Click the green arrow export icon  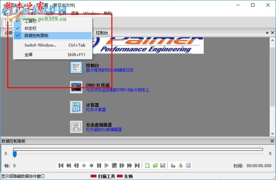tap(180, 166)
